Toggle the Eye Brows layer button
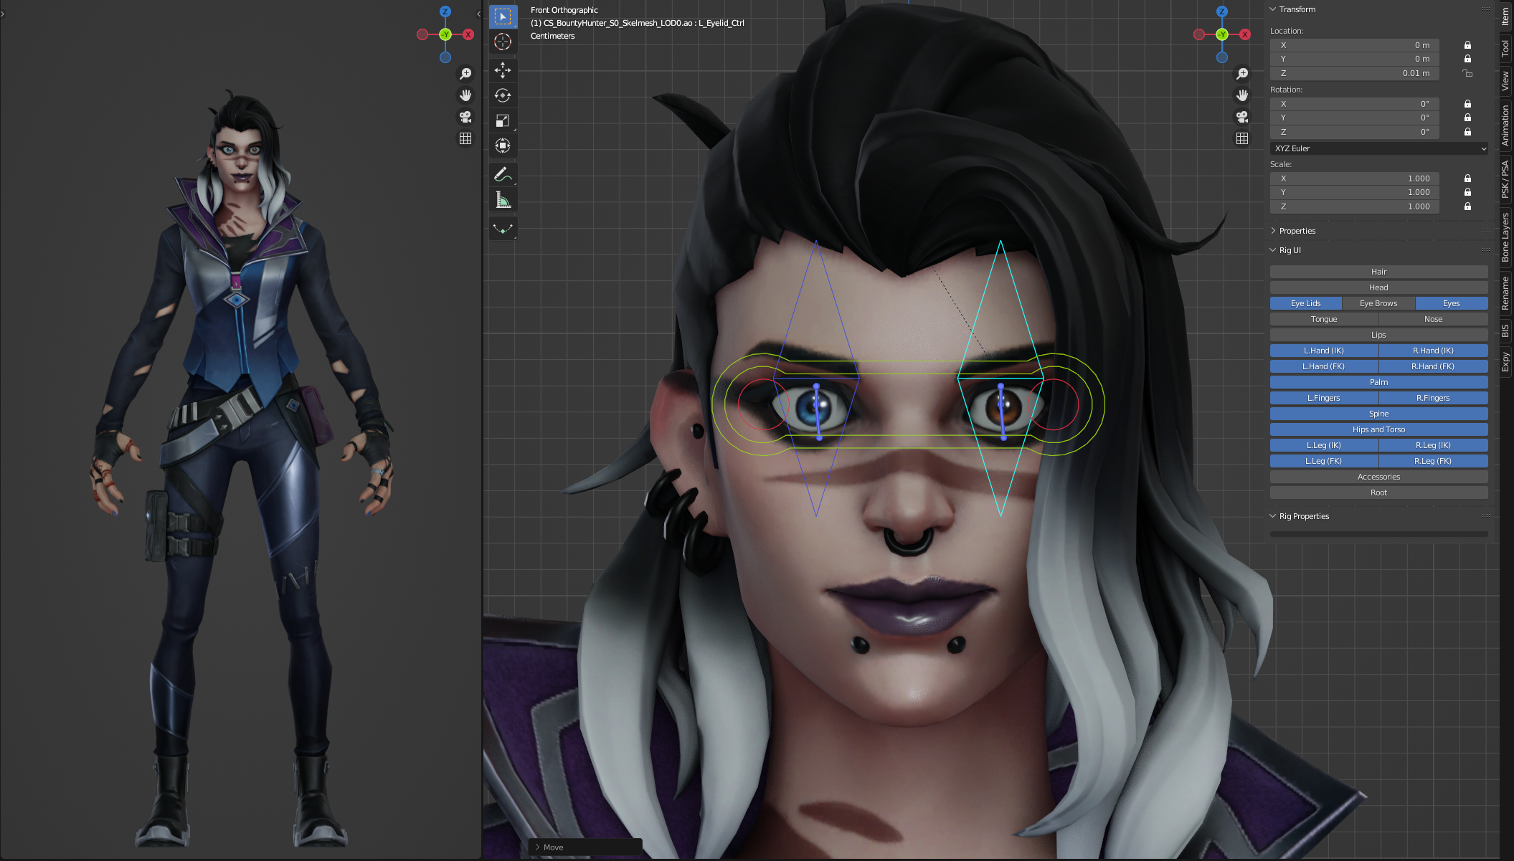This screenshot has height=861, width=1514. 1378,303
